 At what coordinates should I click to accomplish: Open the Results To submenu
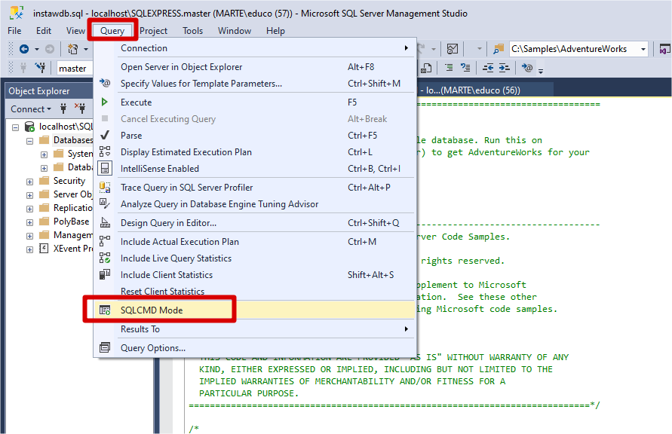(256, 329)
